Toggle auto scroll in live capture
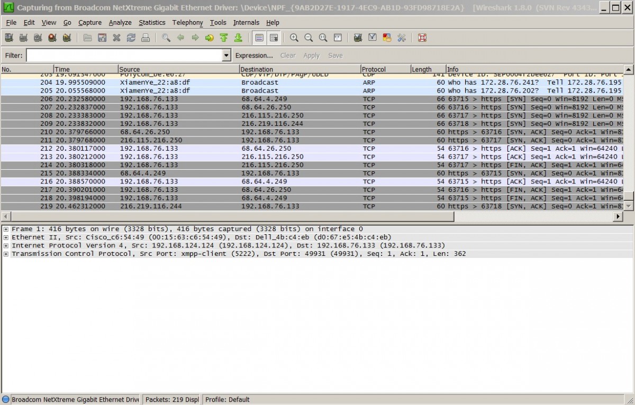This screenshot has width=635, height=405. [x=274, y=38]
